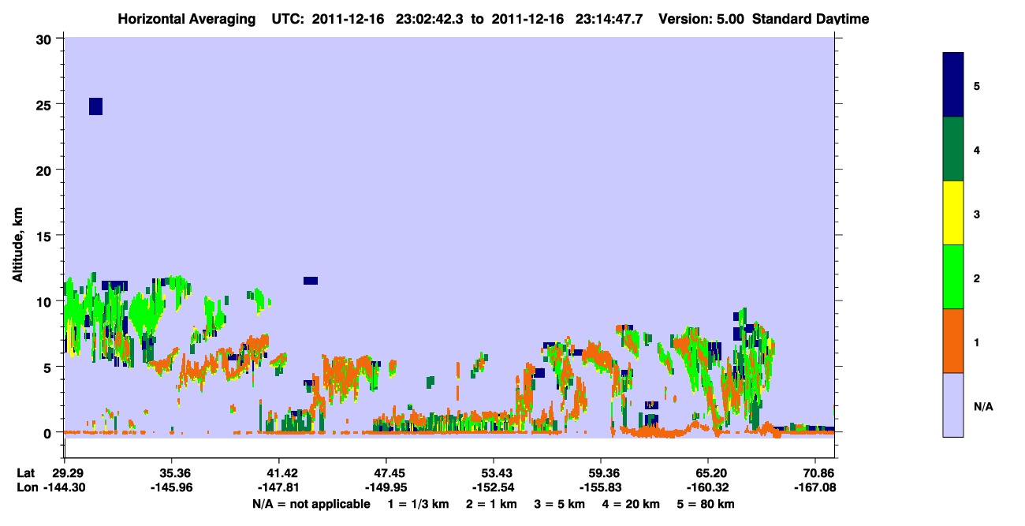Click the colorbar label '3'
The height and width of the screenshot is (526, 1025).
coord(977,213)
